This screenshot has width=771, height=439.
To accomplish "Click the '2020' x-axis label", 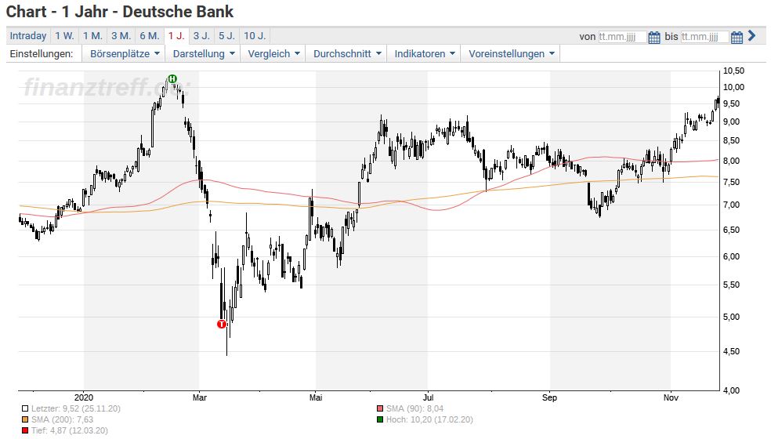I will click(84, 397).
